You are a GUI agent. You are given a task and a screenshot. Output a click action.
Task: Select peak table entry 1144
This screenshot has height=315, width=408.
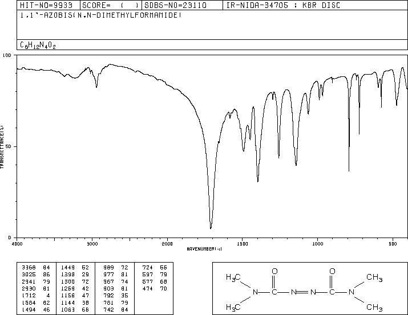click(75, 302)
